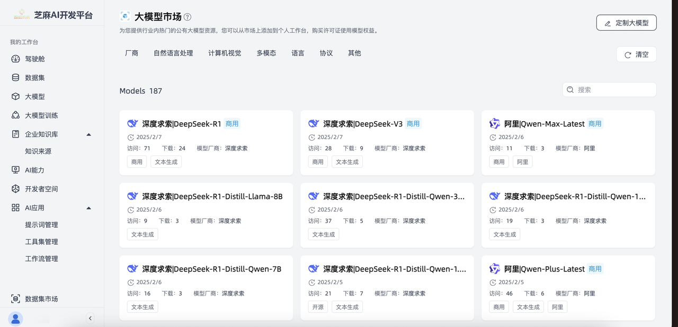
Task: Click the 驾驶舱 dashboard icon in sidebar
Action: click(x=16, y=59)
